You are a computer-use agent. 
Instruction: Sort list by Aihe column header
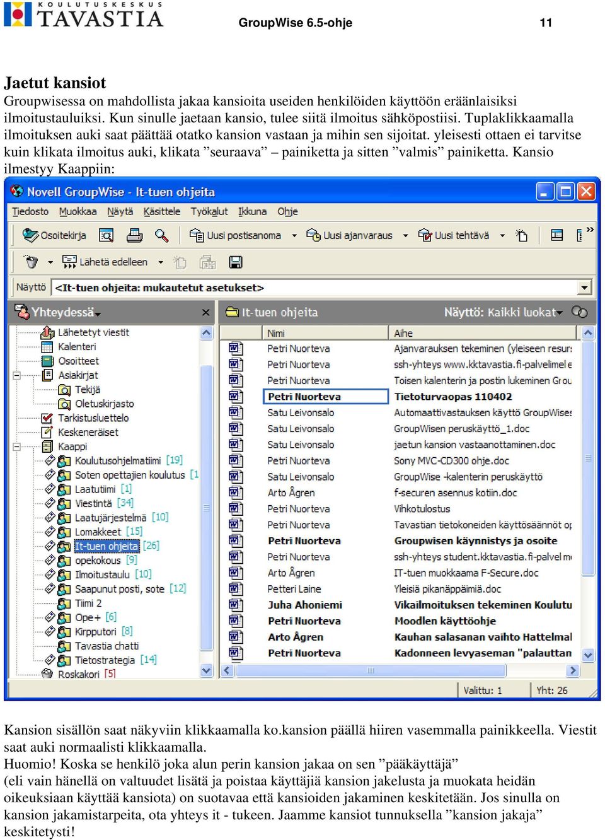tap(482, 333)
